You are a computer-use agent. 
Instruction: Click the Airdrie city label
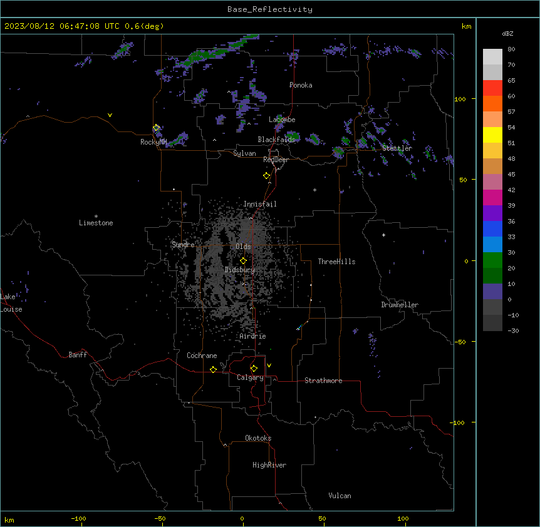252,336
